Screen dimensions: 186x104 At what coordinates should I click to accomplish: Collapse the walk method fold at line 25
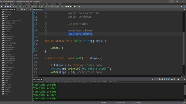pos(37,58)
